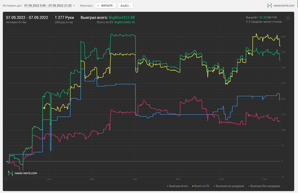Click the '208 рук в час' text
This screenshot has width=298, height=193.
pyautogui.click(x=64, y=22)
